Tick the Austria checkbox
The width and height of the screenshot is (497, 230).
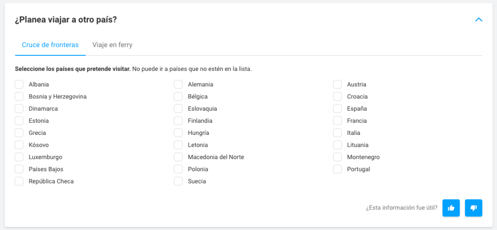[x=337, y=84]
